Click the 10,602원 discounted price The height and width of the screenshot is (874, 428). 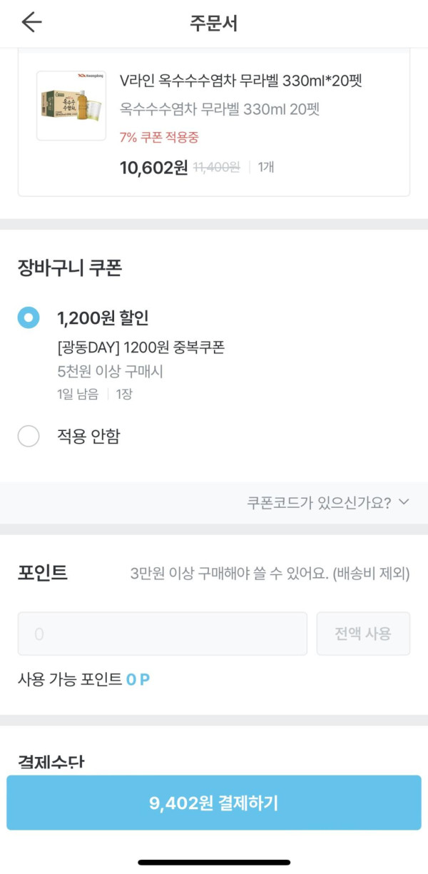click(x=153, y=168)
